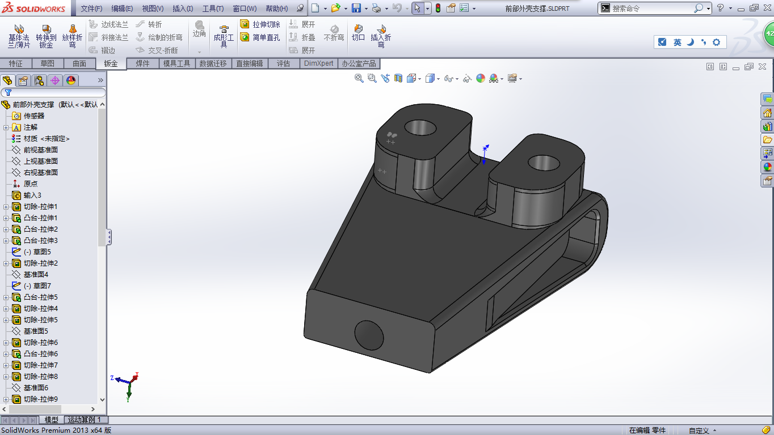Open the New document dropdown arrow
The height and width of the screenshot is (435, 774).
click(x=325, y=8)
